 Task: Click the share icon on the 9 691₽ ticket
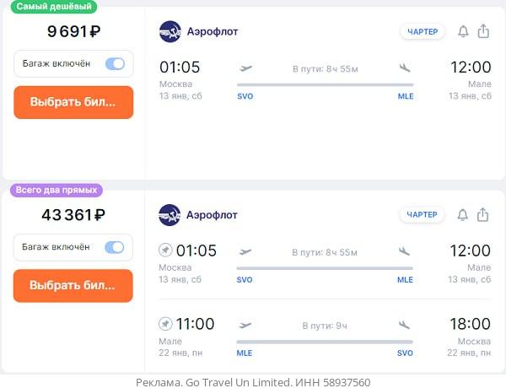click(x=483, y=32)
